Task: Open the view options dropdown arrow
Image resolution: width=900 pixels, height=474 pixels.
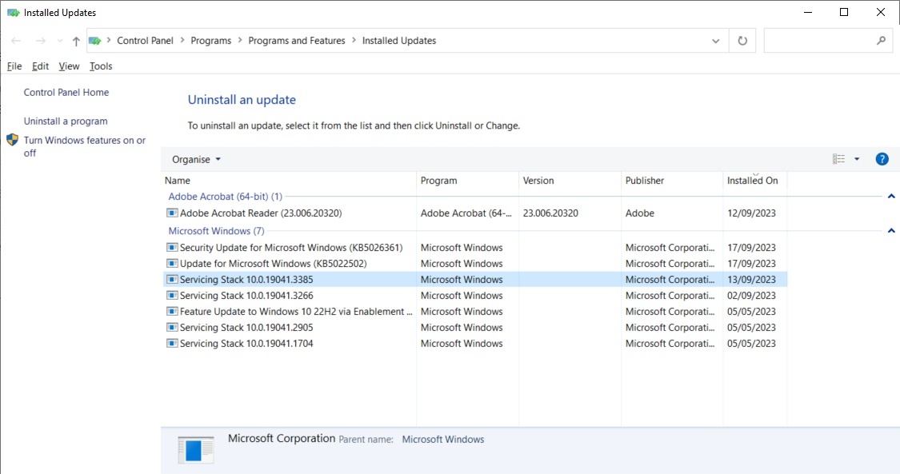Action: point(857,159)
